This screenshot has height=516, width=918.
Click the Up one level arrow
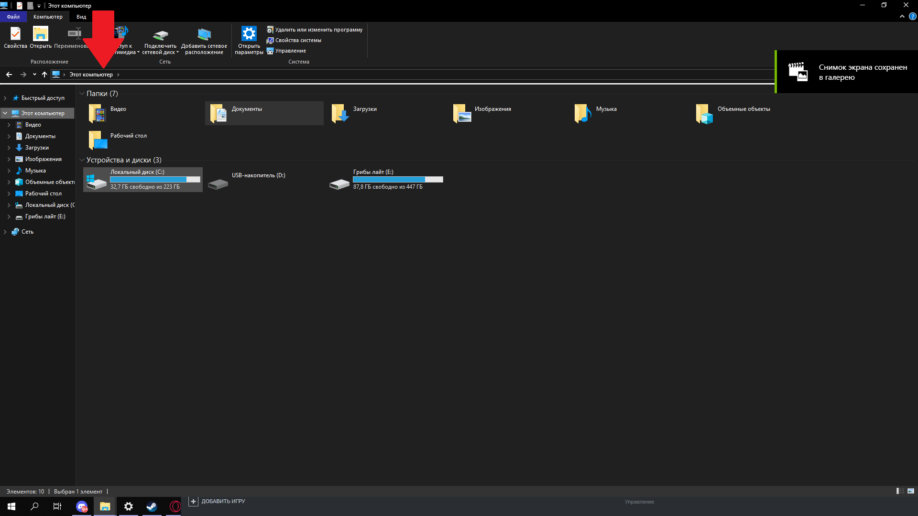click(x=44, y=75)
